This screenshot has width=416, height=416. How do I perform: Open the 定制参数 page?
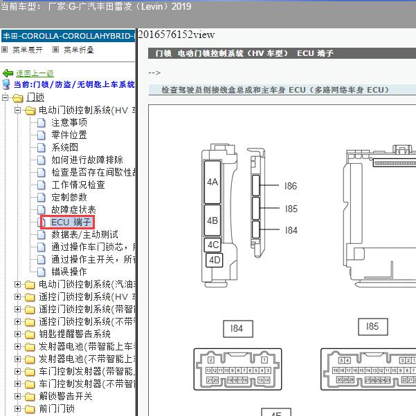click(x=69, y=198)
